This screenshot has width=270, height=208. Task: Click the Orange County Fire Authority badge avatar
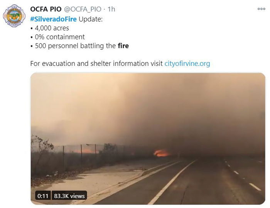tap(14, 16)
